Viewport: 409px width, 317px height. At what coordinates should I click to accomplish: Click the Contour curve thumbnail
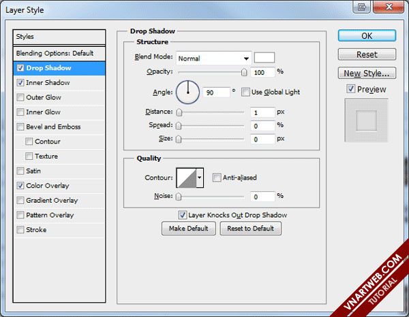tap(185, 178)
